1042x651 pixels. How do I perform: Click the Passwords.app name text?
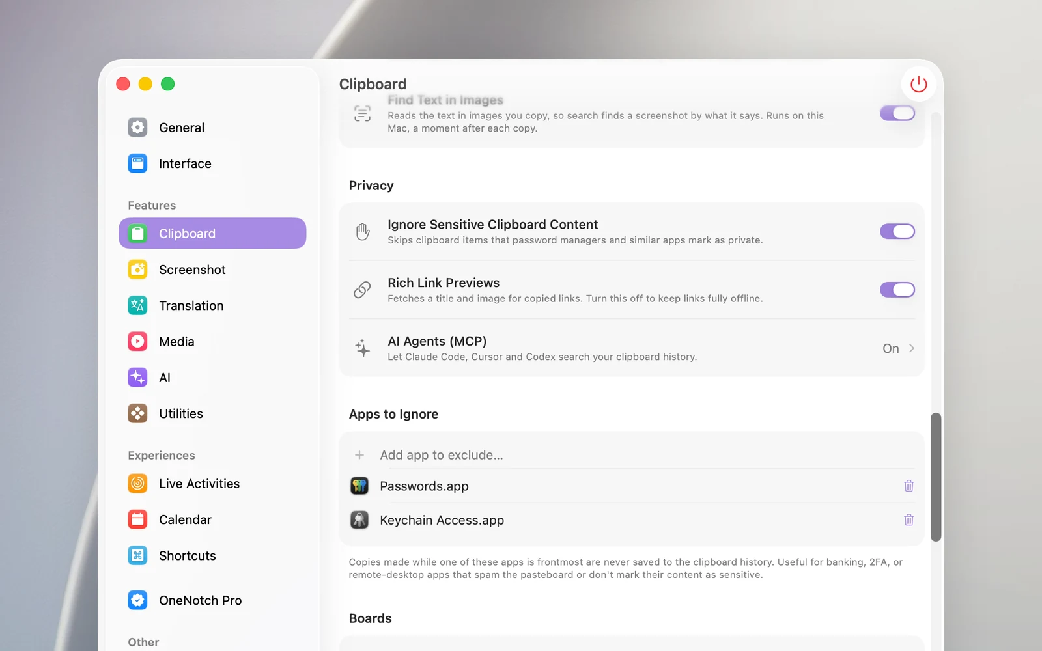click(x=424, y=486)
